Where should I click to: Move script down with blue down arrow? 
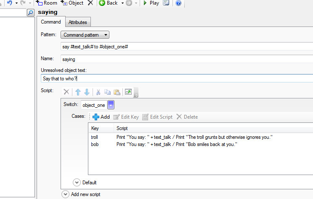[x=87, y=92]
